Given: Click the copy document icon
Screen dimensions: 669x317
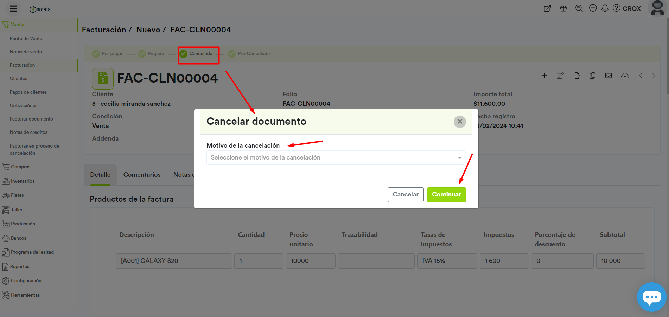Looking at the screenshot, I should pos(592,76).
